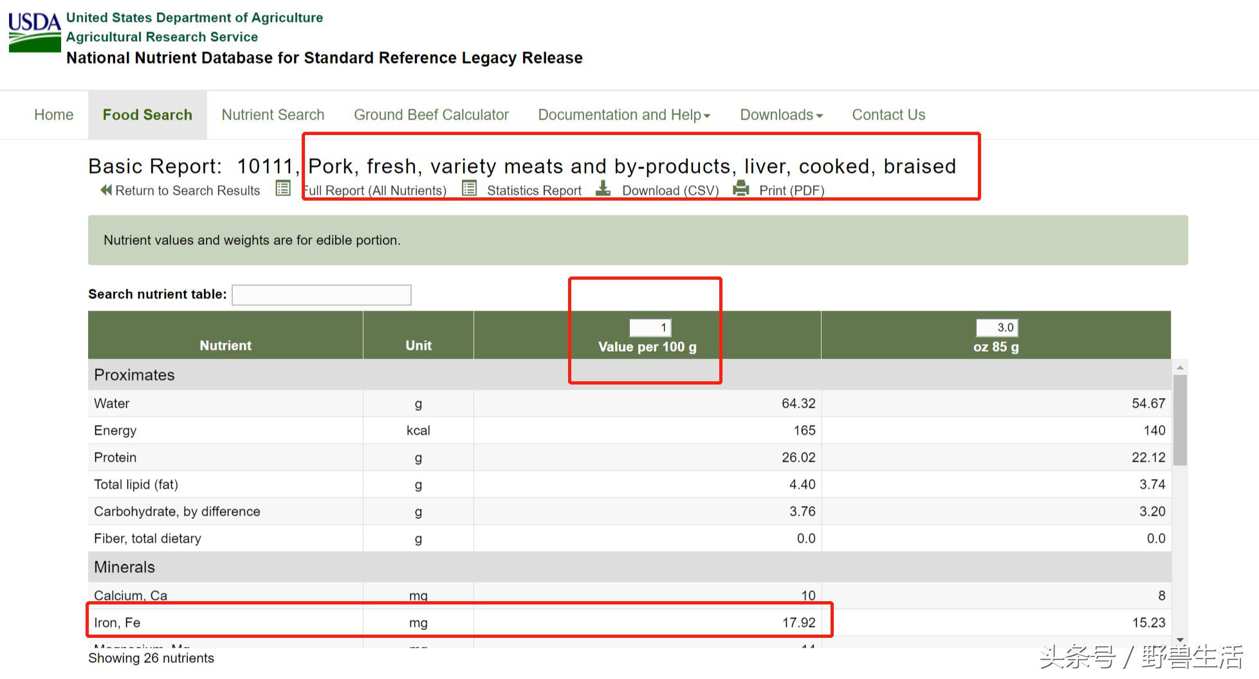Viewport: 1259px width, 679px height.
Task: Click the nutrient table scrollbar thumb
Action: (x=1180, y=420)
